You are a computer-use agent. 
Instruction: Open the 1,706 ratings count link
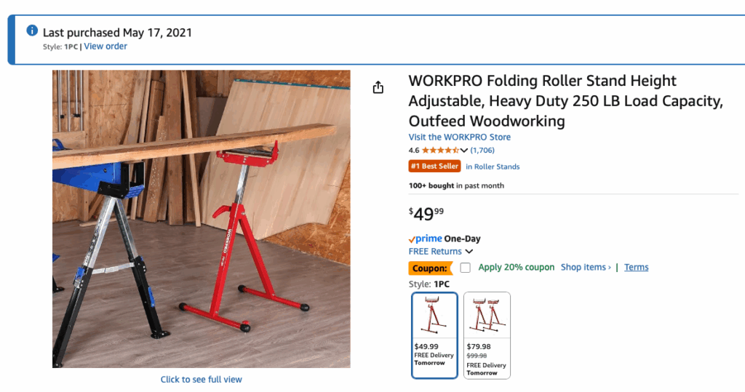[x=482, y=151]
